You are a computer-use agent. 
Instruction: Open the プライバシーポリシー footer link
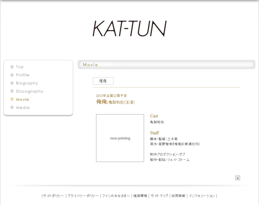point(83,196)
